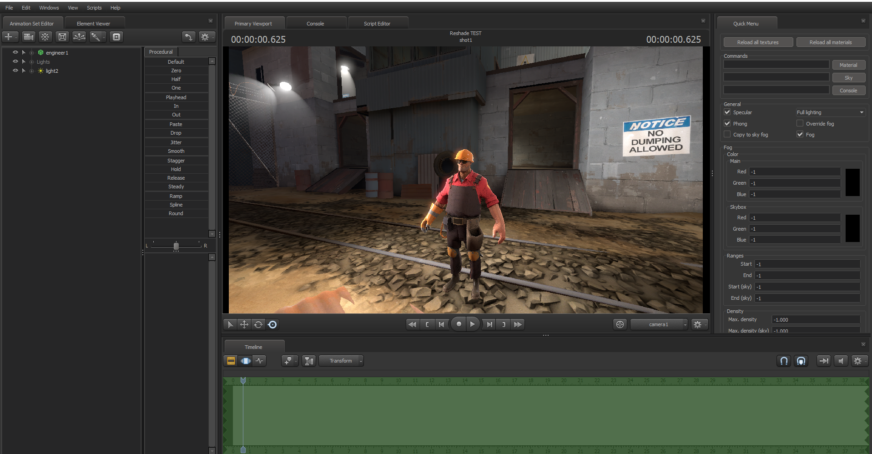Click the crosshair target icon beside camera1
Viewport: 872px width, 454px height.
pos(620,324)
